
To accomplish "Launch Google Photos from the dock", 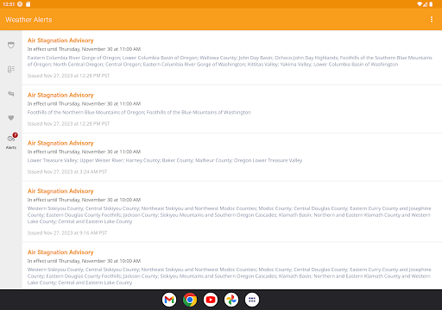I will click(x=231, y=300).
